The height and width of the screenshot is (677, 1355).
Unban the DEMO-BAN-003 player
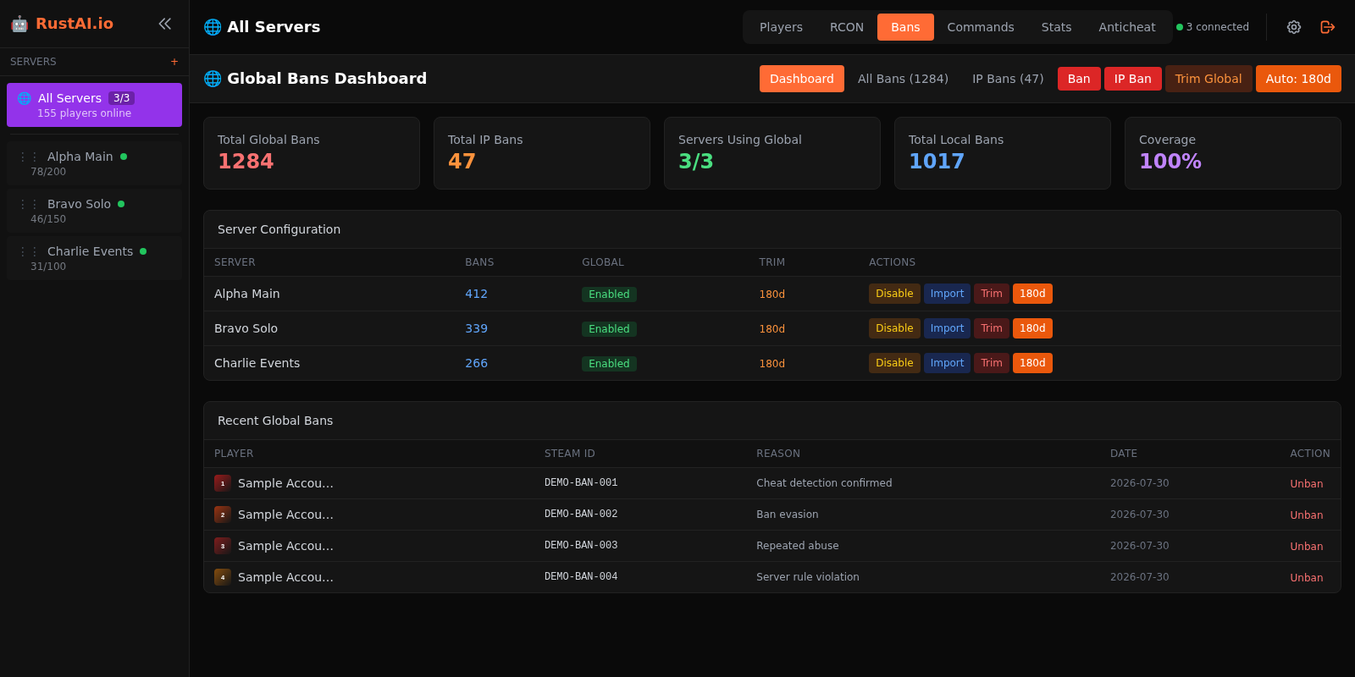1307,547
